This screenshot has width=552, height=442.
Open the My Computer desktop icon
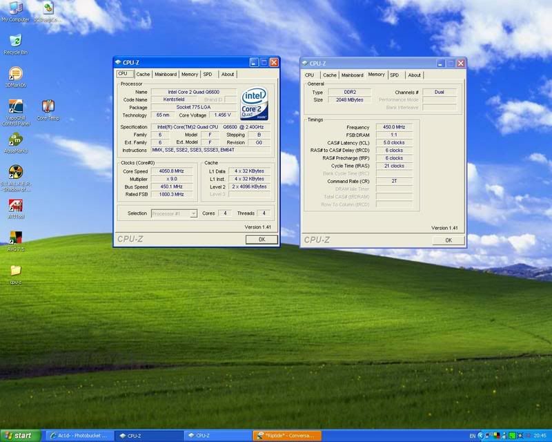[15, 11]
